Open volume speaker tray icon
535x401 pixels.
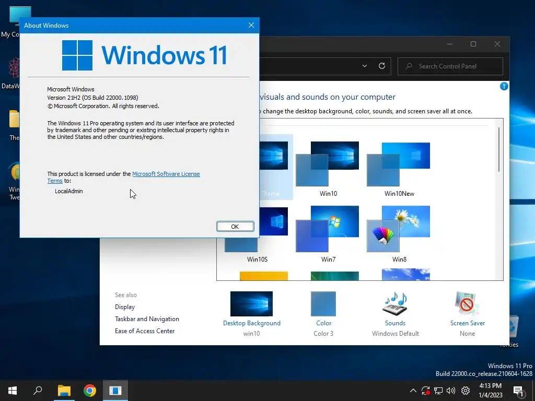pos(451,391)
